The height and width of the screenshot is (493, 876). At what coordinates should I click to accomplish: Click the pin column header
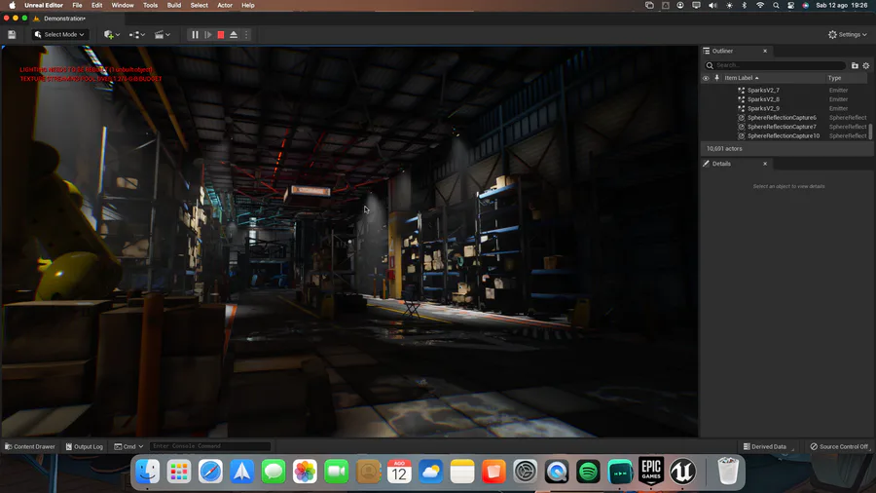point(716,78)
